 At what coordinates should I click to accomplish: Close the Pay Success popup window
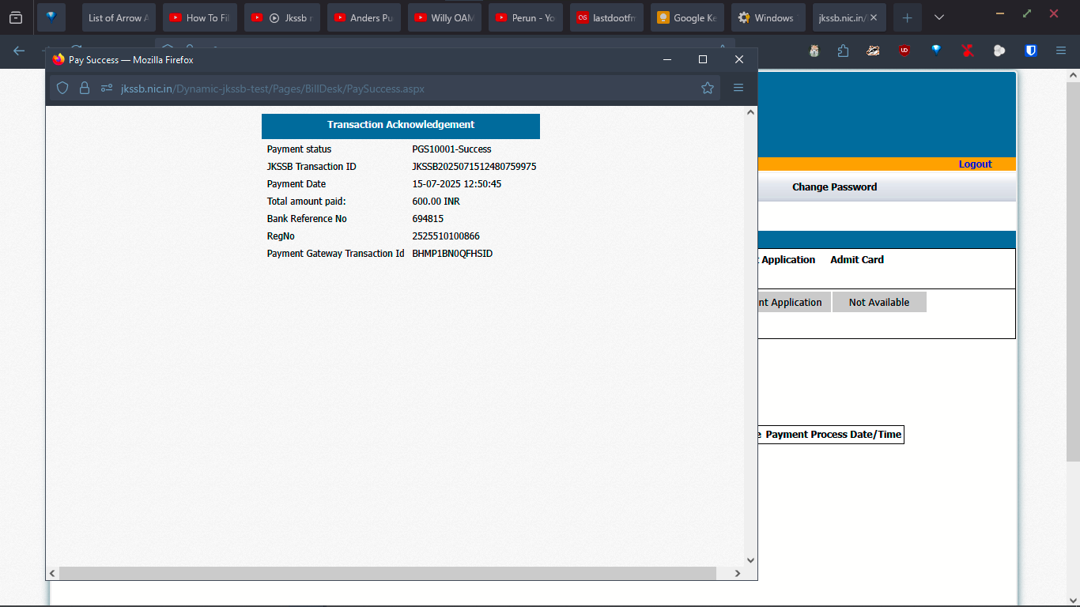739,59
